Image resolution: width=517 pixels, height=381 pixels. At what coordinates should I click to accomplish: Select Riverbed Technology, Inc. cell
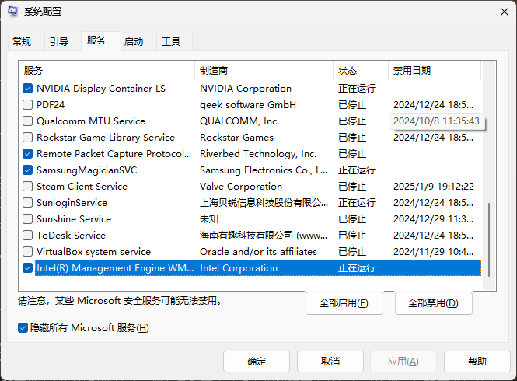tap(258, 154)
